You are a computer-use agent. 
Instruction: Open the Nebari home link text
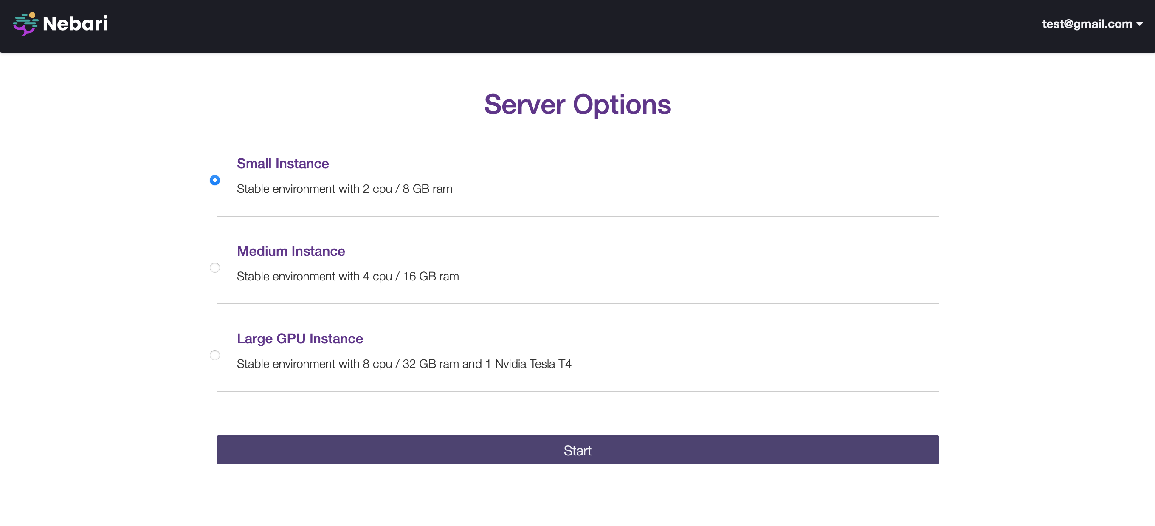coord(75,24)
